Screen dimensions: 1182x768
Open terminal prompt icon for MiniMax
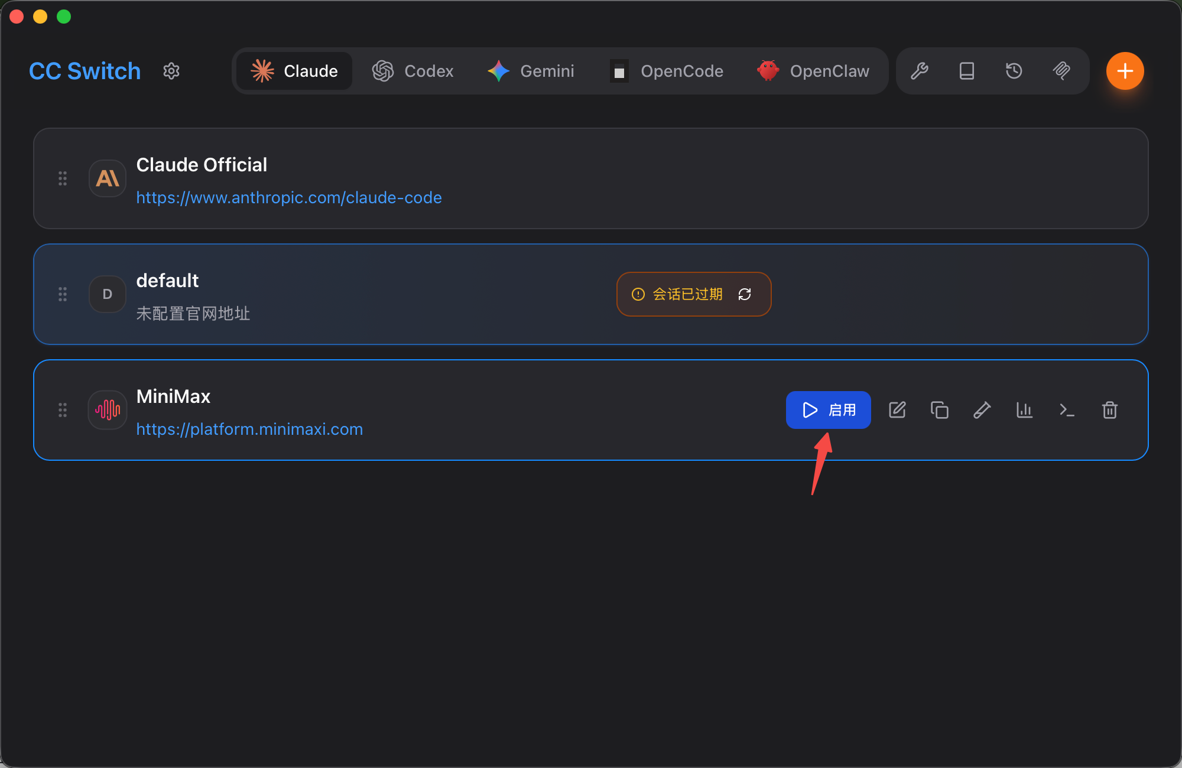1067,410
